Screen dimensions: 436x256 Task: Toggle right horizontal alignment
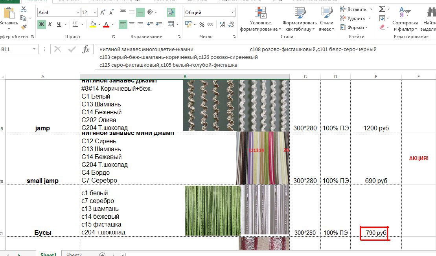tap(140, 24)
